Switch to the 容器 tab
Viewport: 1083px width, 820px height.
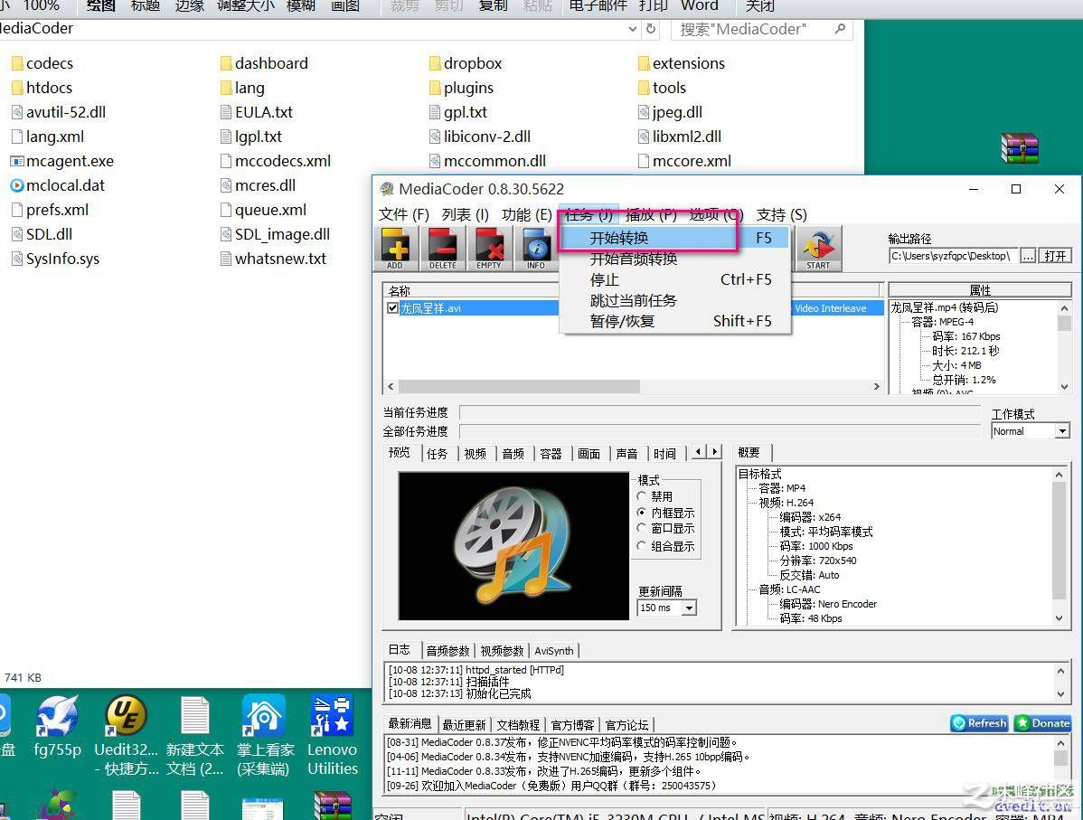(551, 454)
